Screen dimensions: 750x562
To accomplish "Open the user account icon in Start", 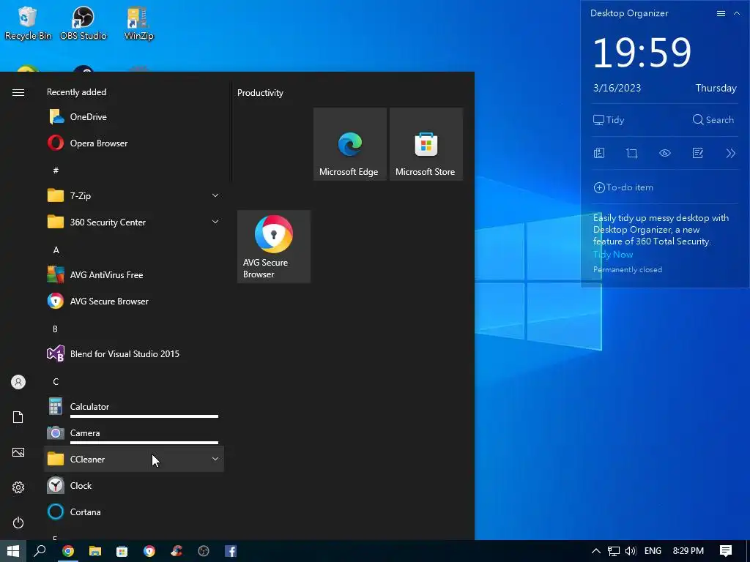I will [x=18, y=382].
